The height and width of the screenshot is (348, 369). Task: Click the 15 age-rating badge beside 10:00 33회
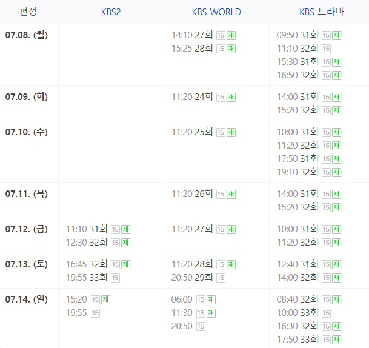tap(326, 313)
